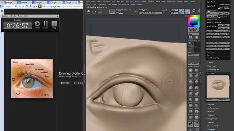
Task: Open the Preferences menu
Action: 171,1
